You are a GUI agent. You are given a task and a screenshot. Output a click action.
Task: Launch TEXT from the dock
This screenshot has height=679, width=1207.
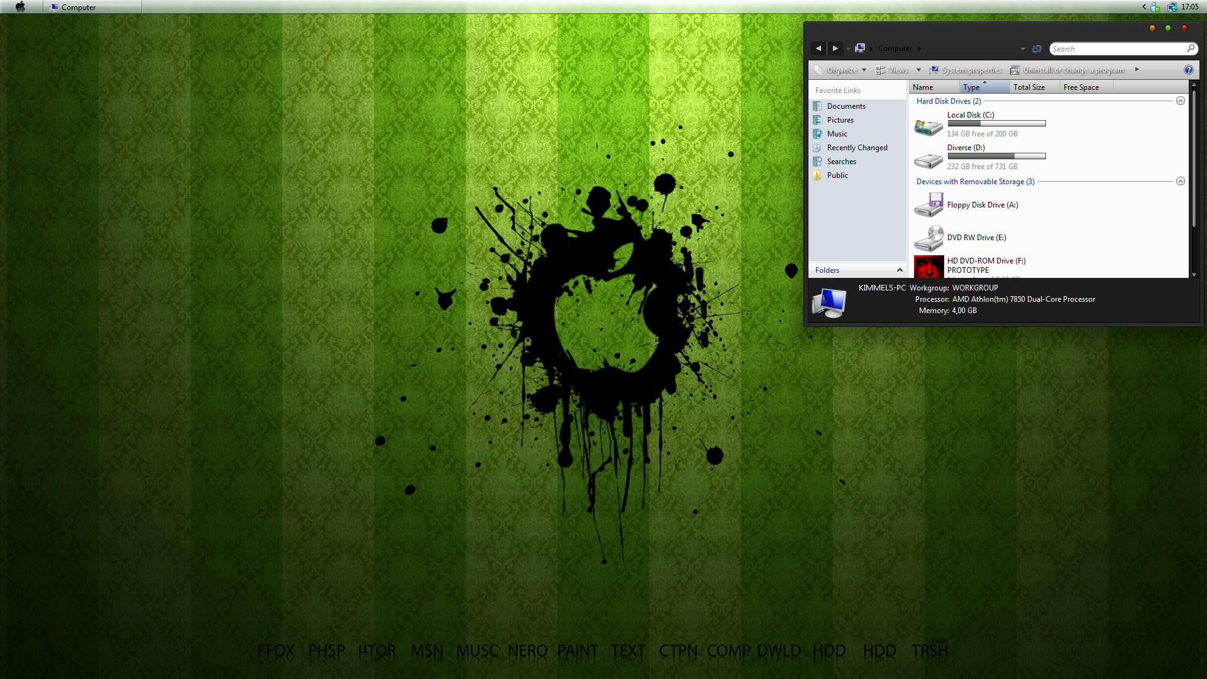(628, 651)
